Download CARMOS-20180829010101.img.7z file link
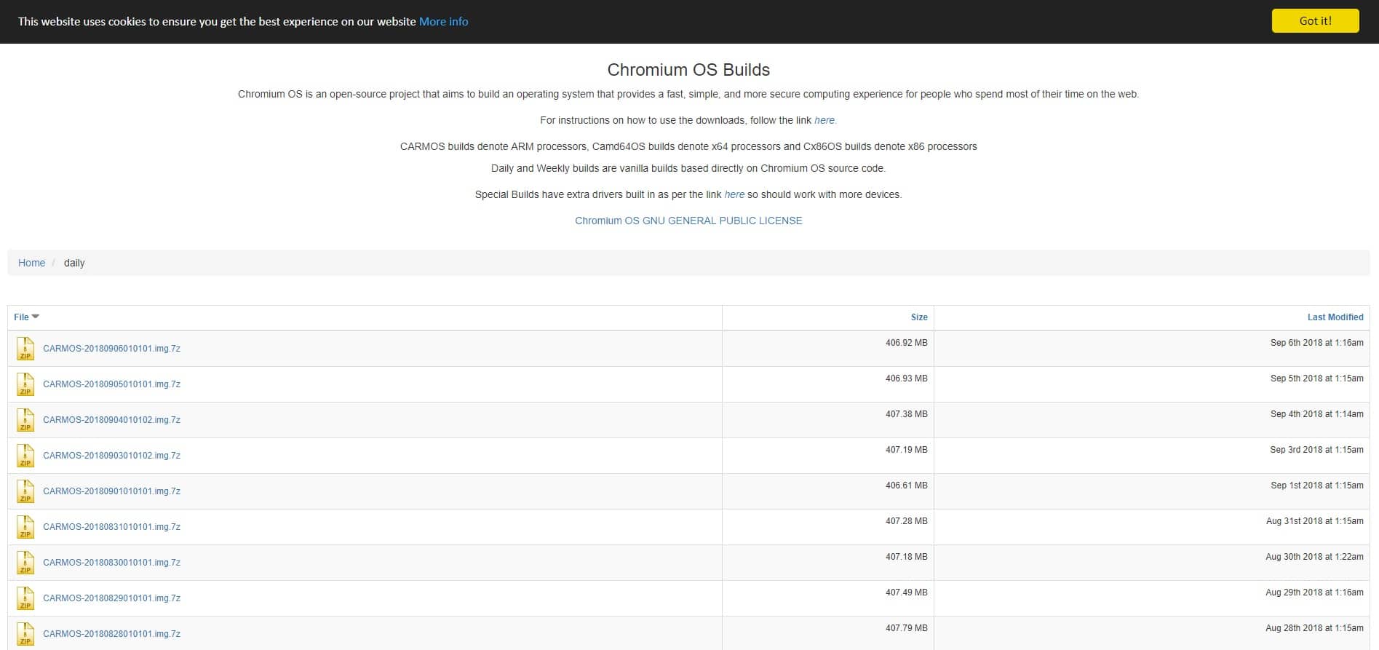Screen dimensions: 1379x650 point(111,598)
